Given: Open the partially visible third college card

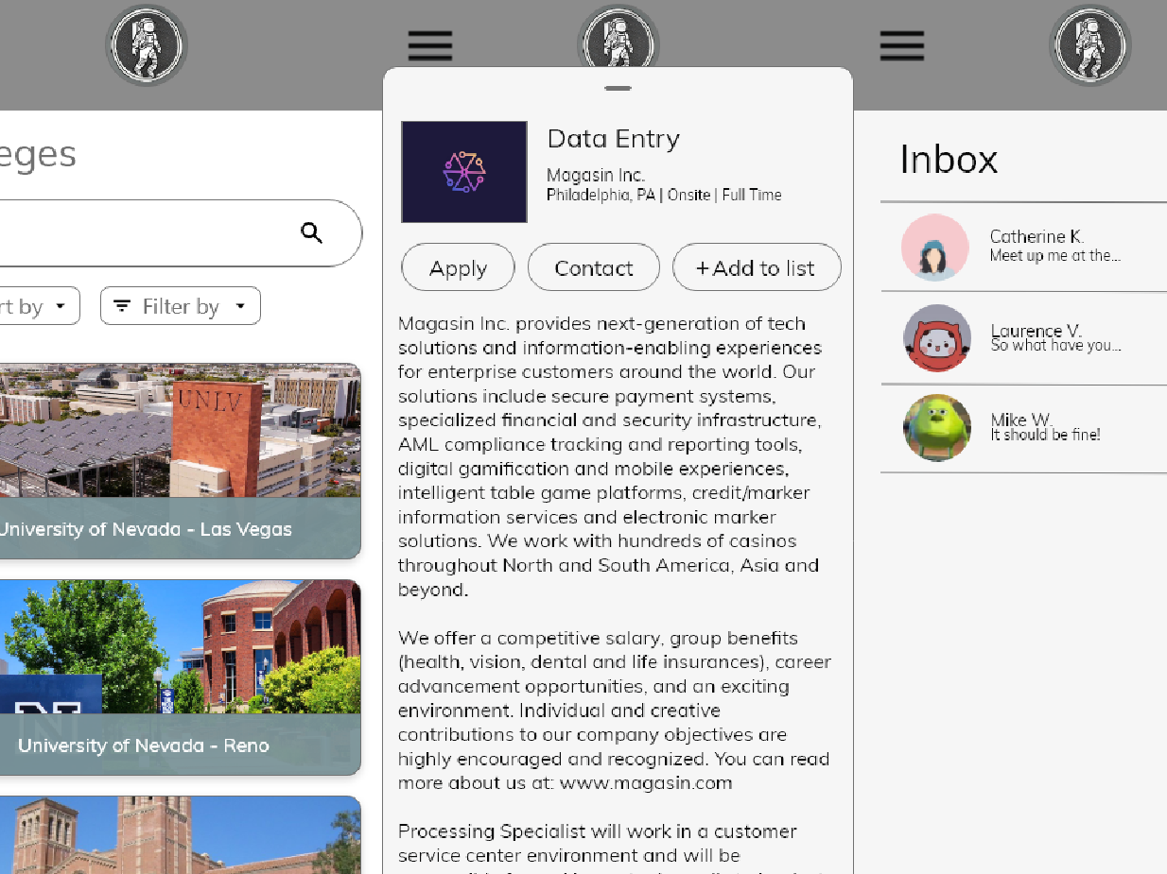Looking at the screenshot, I should (180, 835).
